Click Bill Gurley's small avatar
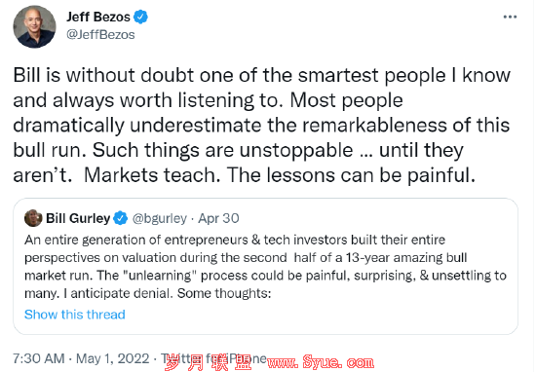 point(33,218)
